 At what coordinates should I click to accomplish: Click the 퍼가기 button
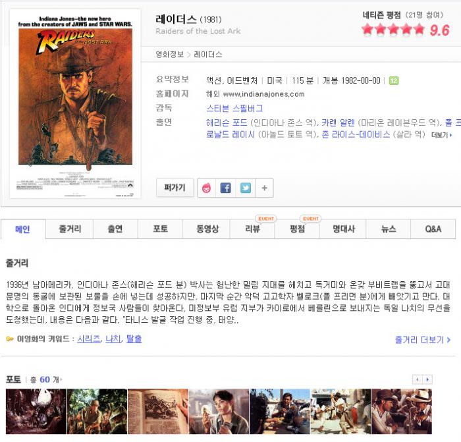click(175, 188)
